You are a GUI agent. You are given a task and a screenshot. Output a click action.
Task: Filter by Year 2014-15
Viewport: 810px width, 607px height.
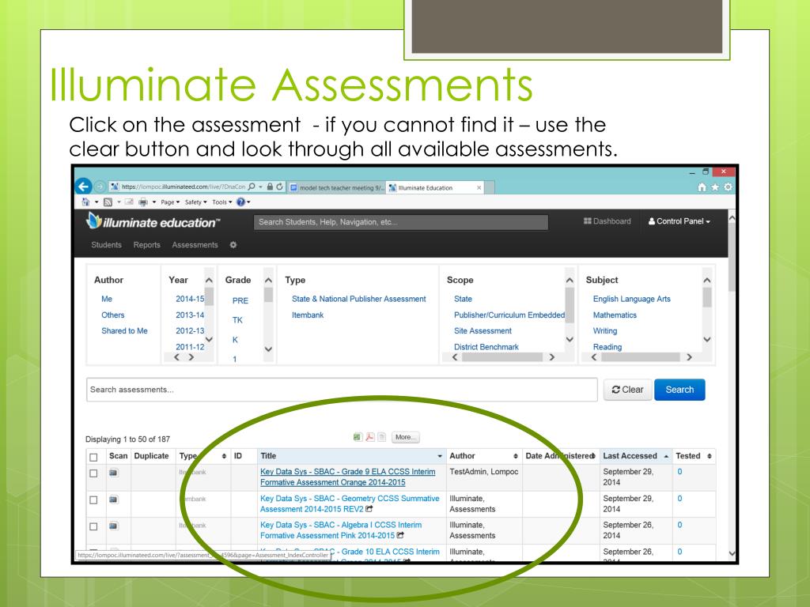(x=190, y=299)
